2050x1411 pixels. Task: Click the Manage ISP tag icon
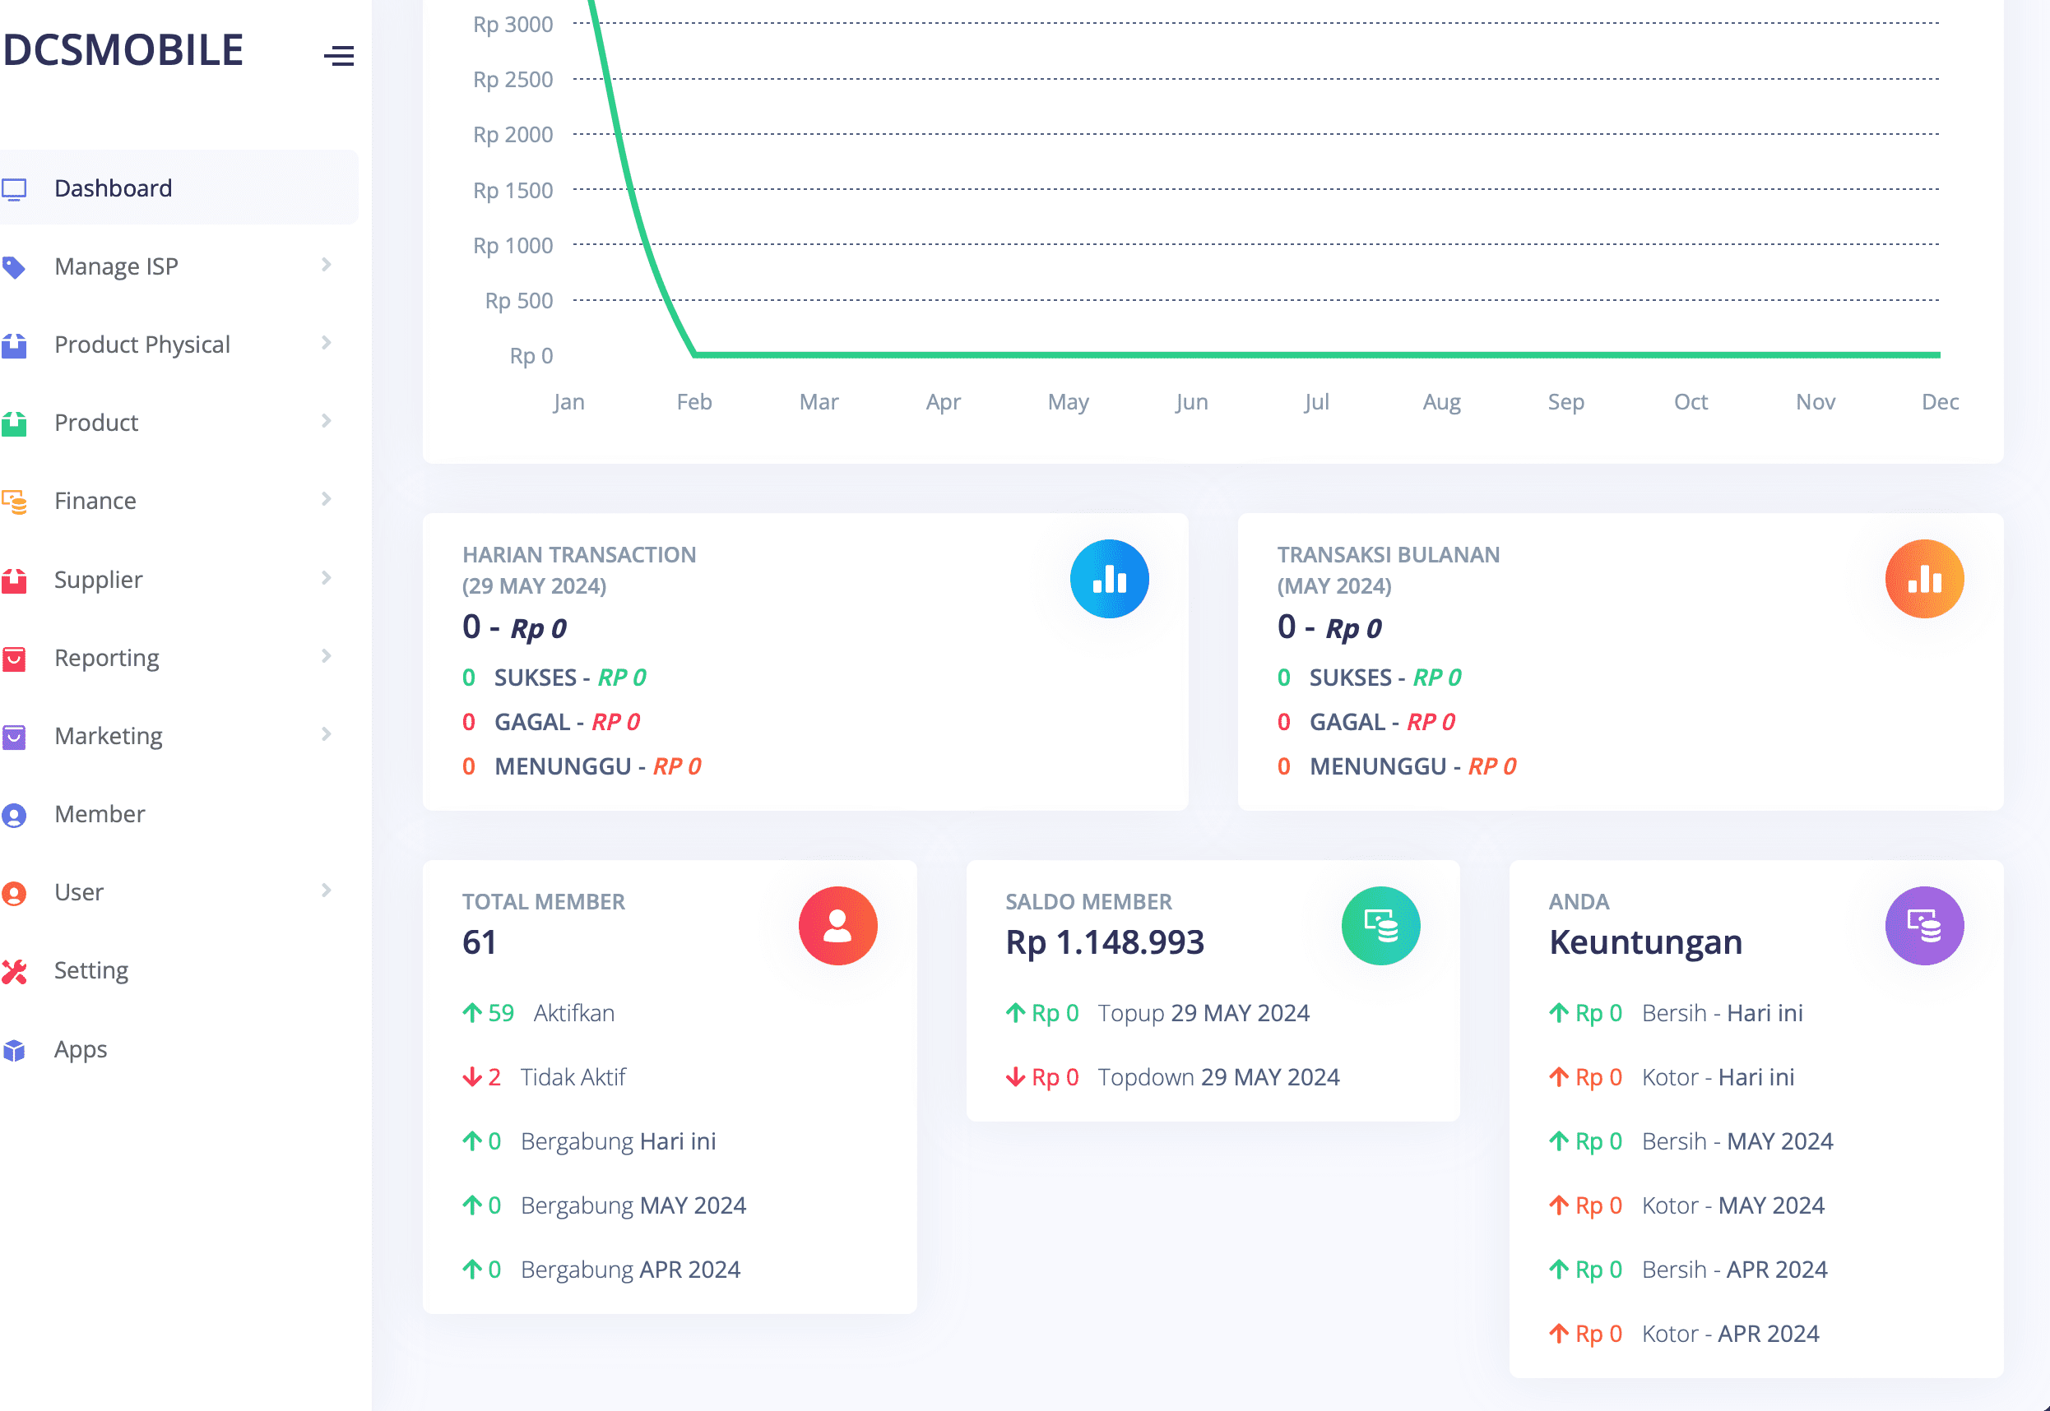(15, 266)
